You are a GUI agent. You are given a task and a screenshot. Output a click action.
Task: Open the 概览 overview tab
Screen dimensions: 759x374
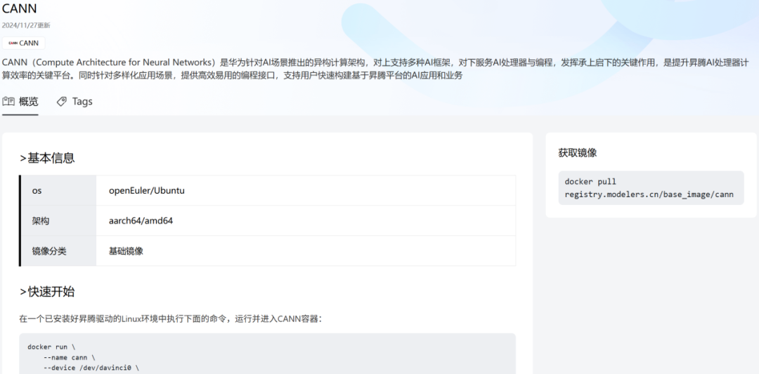click(20, 102)
